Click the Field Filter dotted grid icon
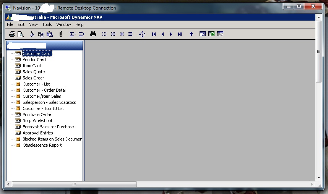The height and width of the screenshot is (194, 328). (x=104, y=34)
